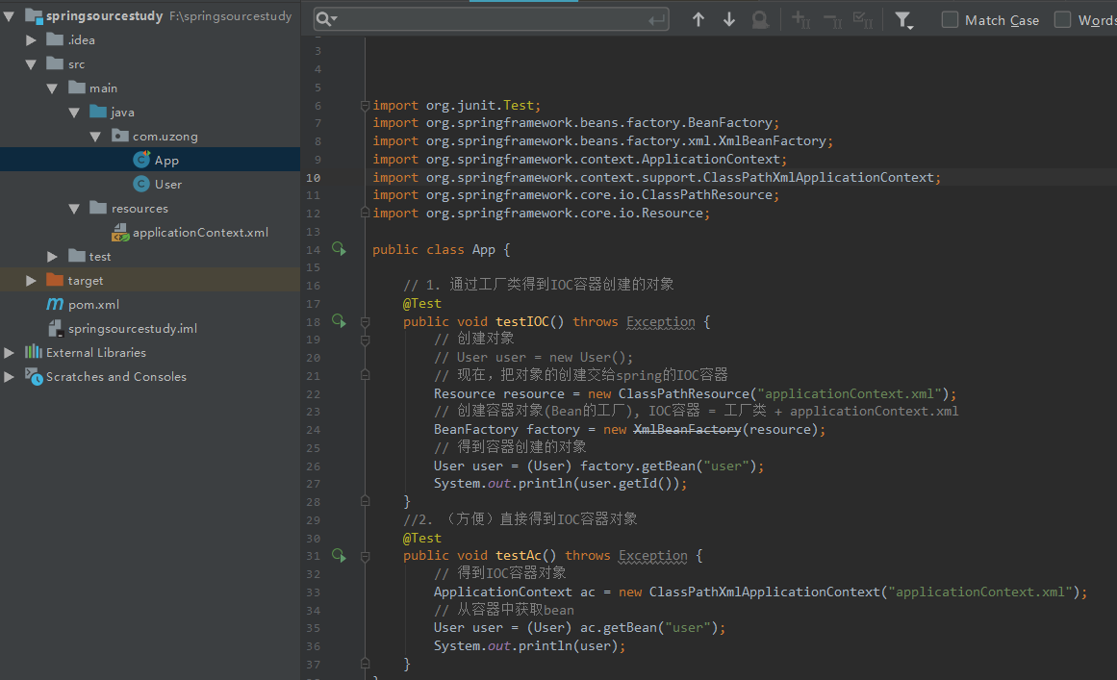Image resolution: width=1117 pixels, height=680 pixels.
Task: Click unselect occurrence icon
Action: coord(832,20)
